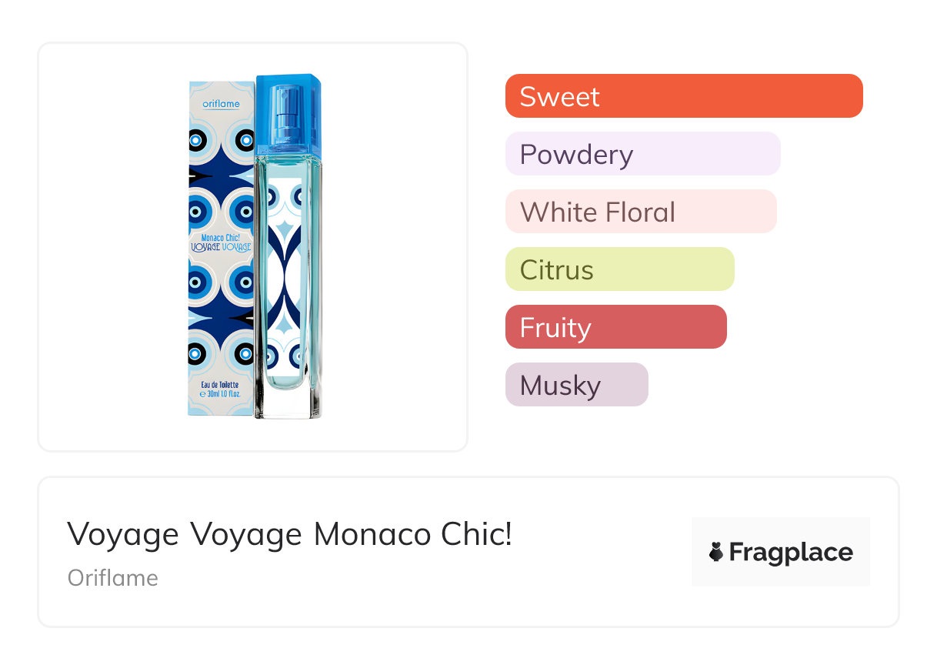Viewport: 937px width, 665px height.
Task: Click the Voyage Voyage Monaco Chic! title
Action: [x=289, y=534]
